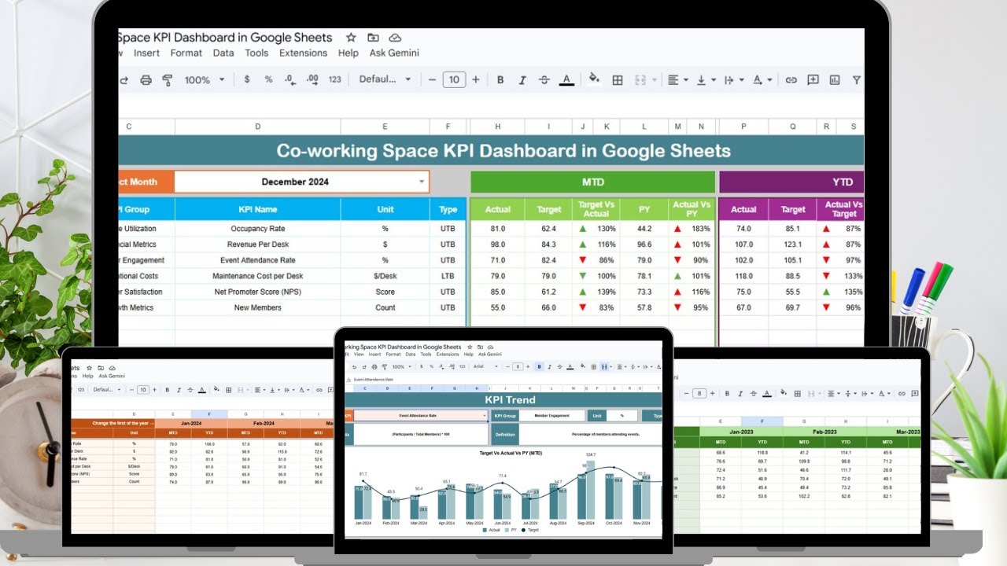Apply percent format on the large laptop toolbar
The width and height of the screenshot is (1007, 566).
(268, 79)
